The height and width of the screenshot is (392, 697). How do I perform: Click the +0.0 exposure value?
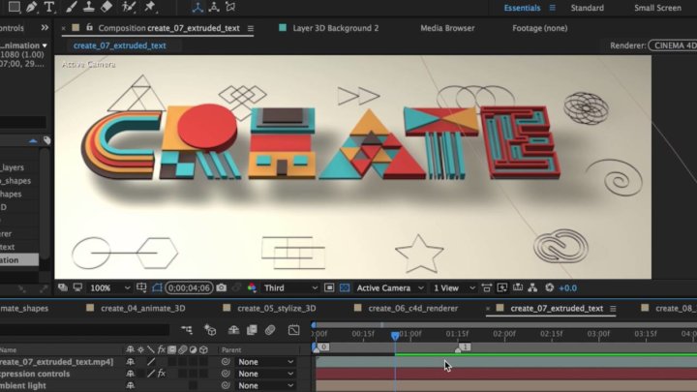click(x=567, y=287)
